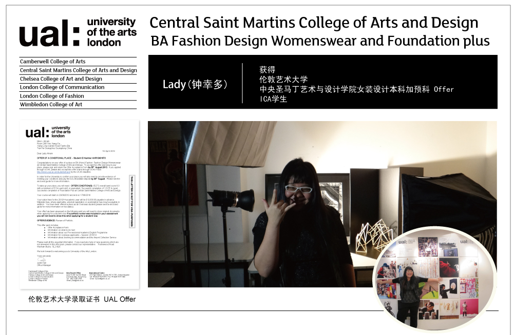
Task: Click 'BA Fashion Design Womenswear and Foundation plus' subtitle
Action: [320, 41]
